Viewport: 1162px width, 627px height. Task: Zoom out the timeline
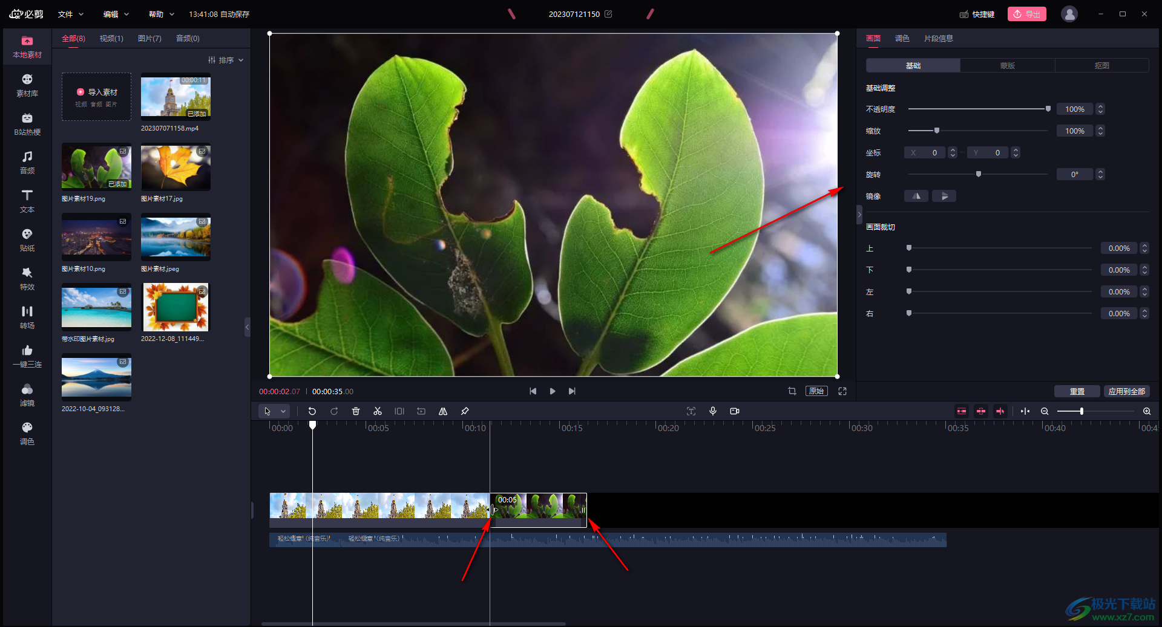click(x=1045, y=411)
